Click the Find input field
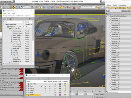The width and height of the screenshot is (131, 98). (115, 11)
